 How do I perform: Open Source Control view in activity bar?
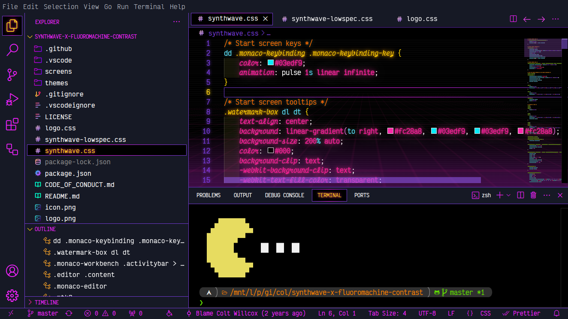pyautogui.click(x=12, y=75)
